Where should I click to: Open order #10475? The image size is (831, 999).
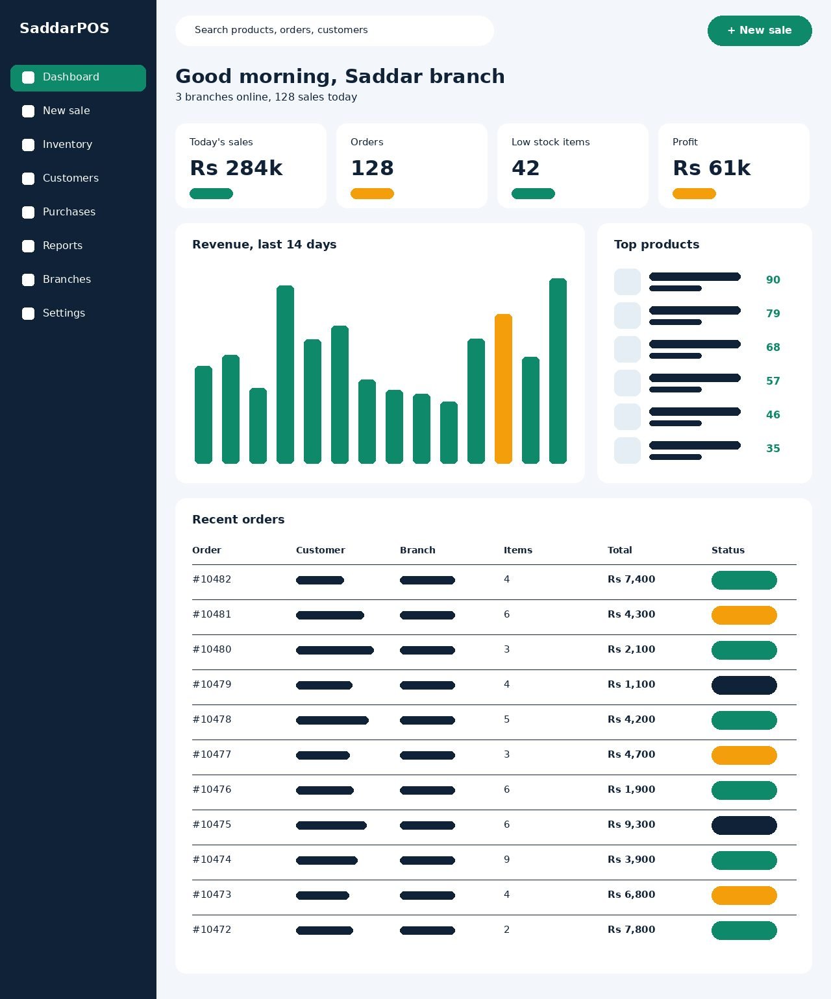tap(212, 824)
